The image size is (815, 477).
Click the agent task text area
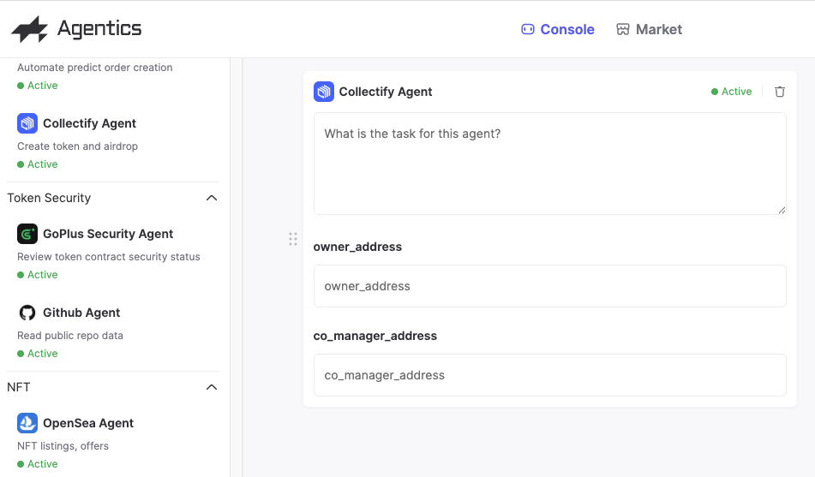point(550,164)
